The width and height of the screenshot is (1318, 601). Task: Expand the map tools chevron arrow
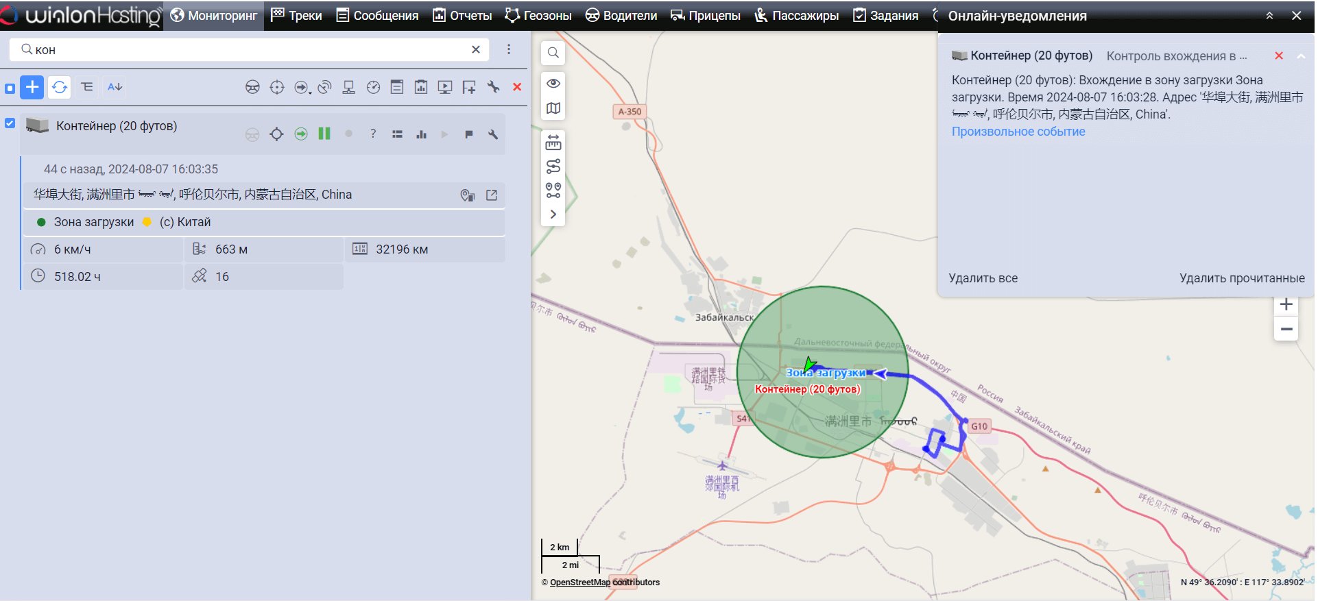[553, 214]
